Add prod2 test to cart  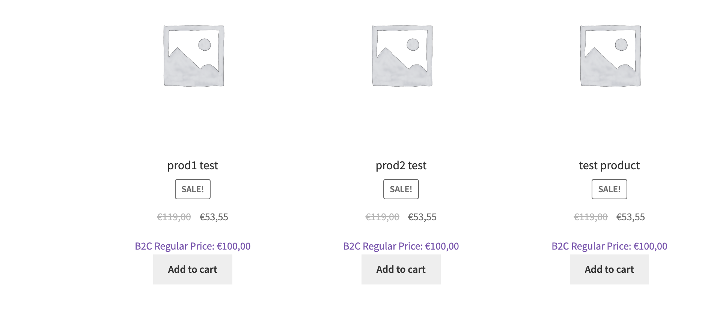(x=401, y=269)
